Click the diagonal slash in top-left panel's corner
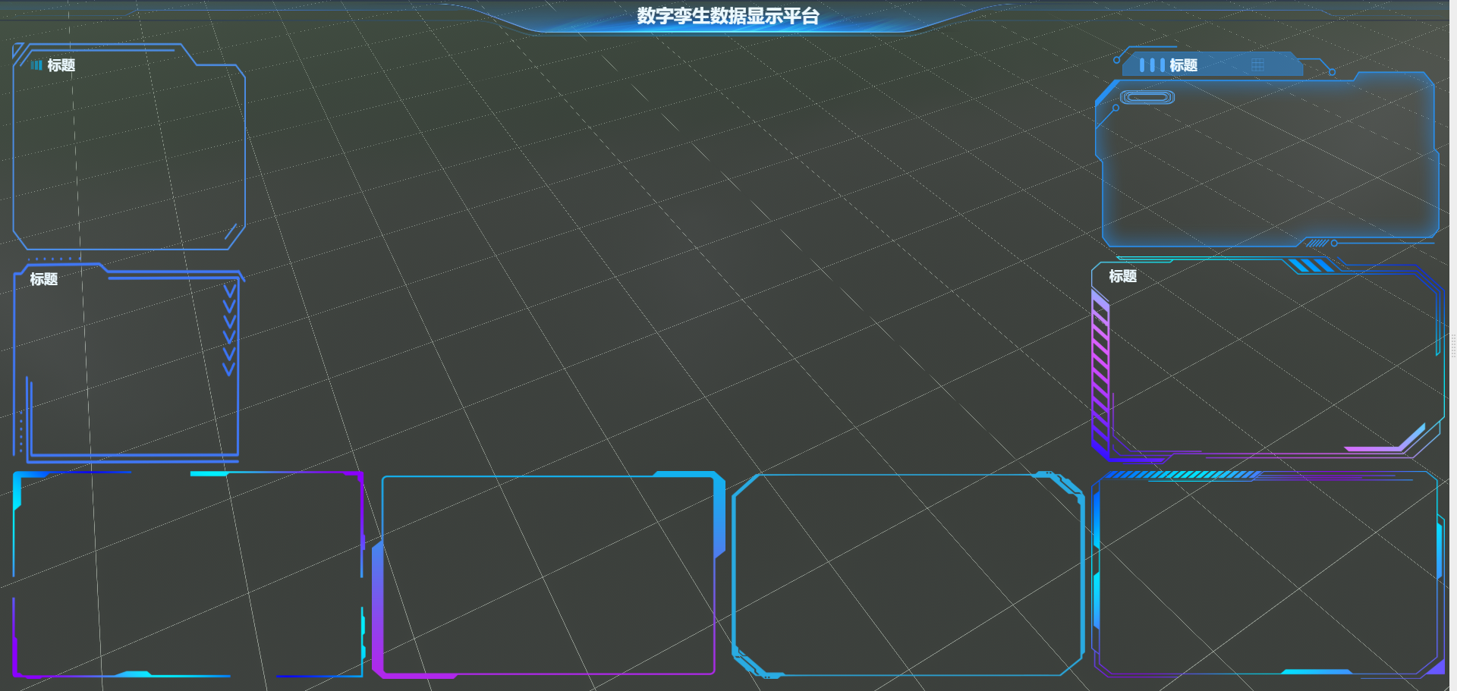 pos(231,231)
